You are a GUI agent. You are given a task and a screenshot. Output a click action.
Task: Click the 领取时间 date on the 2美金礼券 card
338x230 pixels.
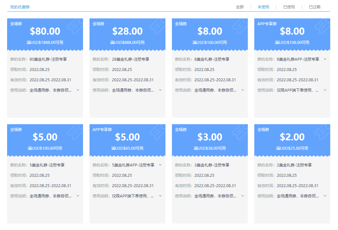click(287, 175)
